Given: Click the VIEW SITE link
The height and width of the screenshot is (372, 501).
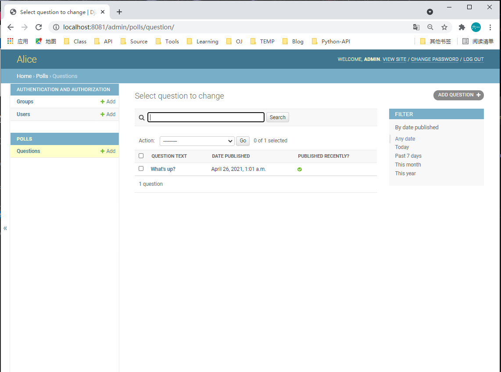Looking at the screenshot, I should (x=394, y=59).
